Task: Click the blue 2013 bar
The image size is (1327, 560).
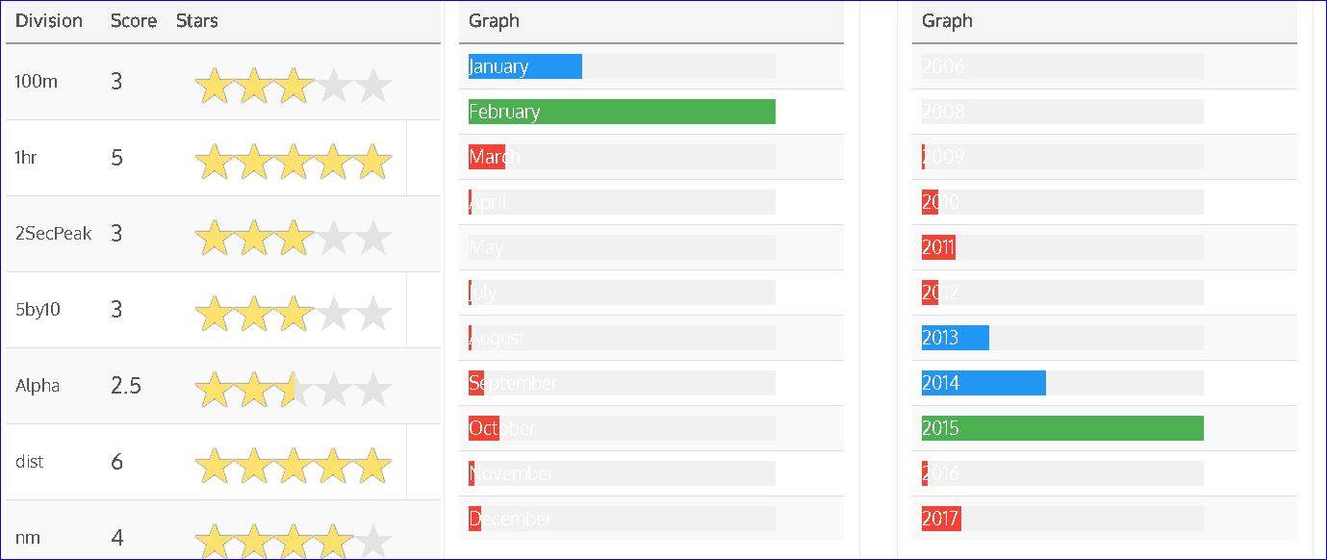Action: [955, 338]
